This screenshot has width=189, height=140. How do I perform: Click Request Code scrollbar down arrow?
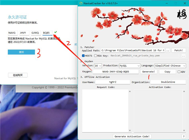click(130, 131)
